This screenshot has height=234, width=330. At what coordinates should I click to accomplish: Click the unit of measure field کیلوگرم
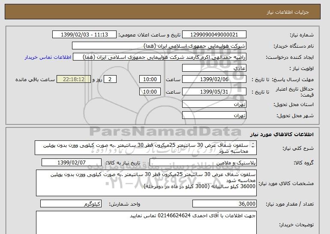71,204
